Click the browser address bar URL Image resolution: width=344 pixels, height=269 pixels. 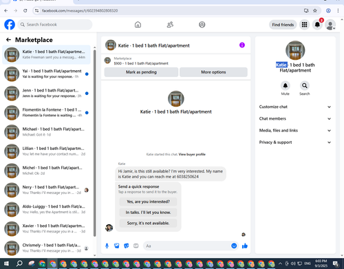coord(80,10)
